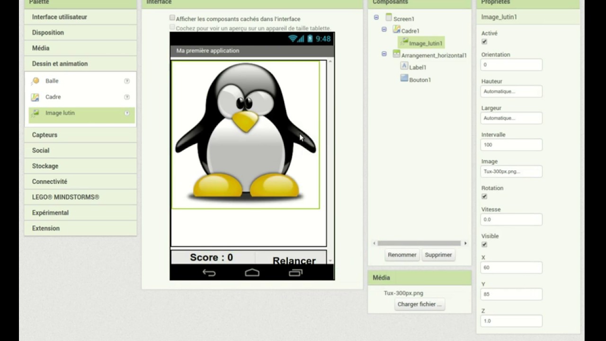Expand the Social palette section
606x341 pixels.
tap(80, 151)
